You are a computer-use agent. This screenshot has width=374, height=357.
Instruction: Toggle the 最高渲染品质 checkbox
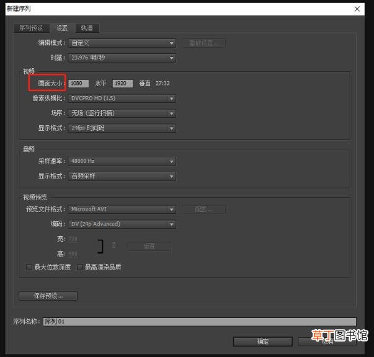(x=80, y=267)
